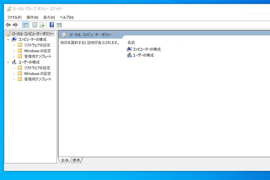
Task: Expand Windows の設定 under ユーザーの構成
Action: pos(14,74)
